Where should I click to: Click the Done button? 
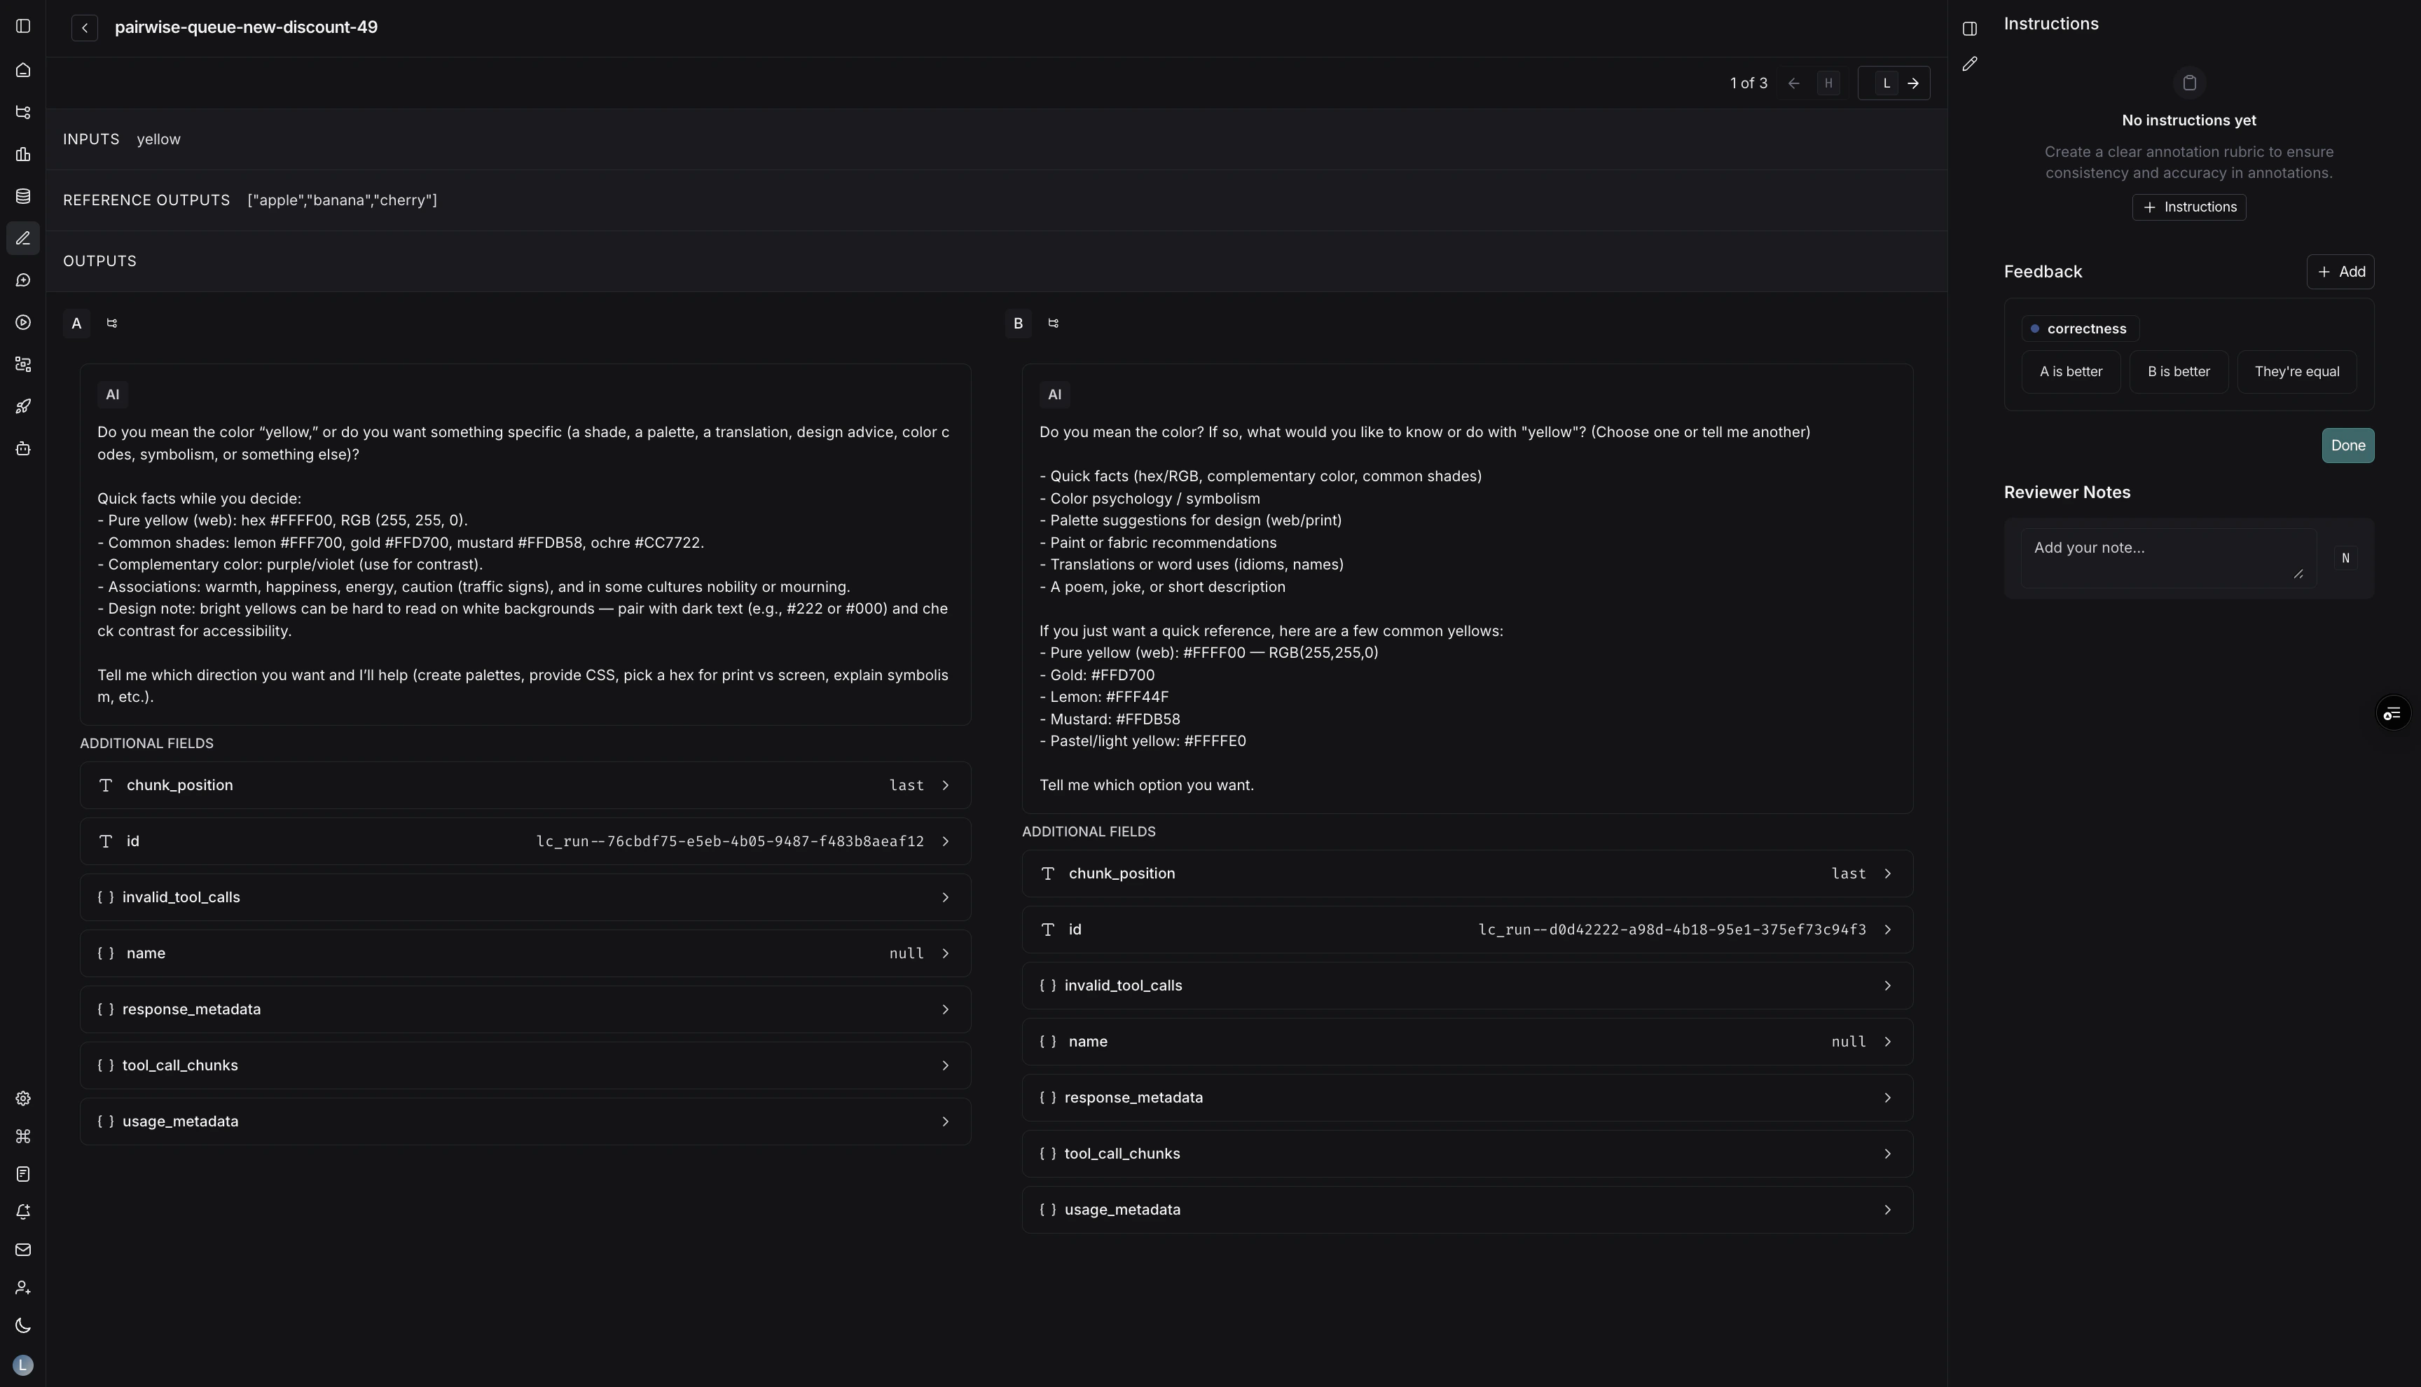tap(2347, 445)
